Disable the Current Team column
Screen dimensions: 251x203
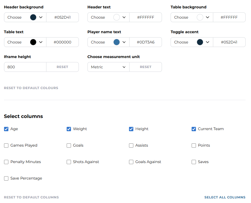click(x=194, y=129)
